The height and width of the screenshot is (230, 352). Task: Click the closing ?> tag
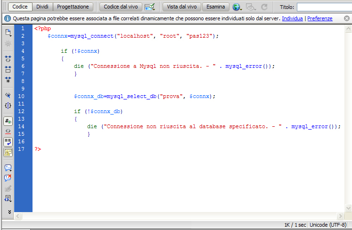(x=38, y=149)
